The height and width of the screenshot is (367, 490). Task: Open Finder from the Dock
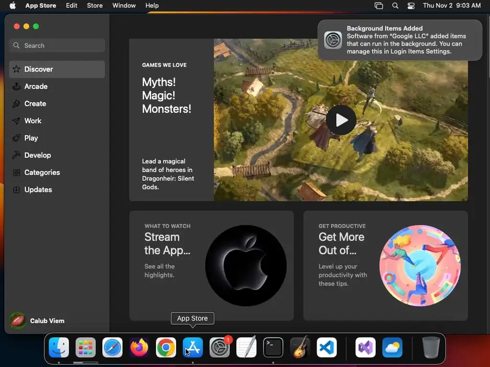point(59,347)
